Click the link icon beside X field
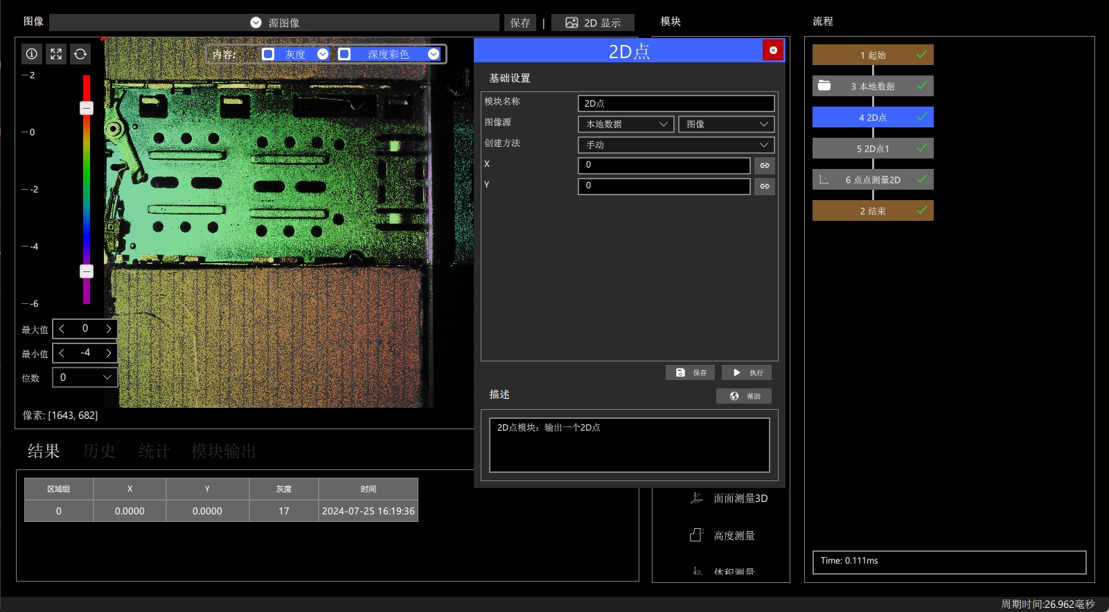This screenshot has width=1109, height=612. [765, 165]
